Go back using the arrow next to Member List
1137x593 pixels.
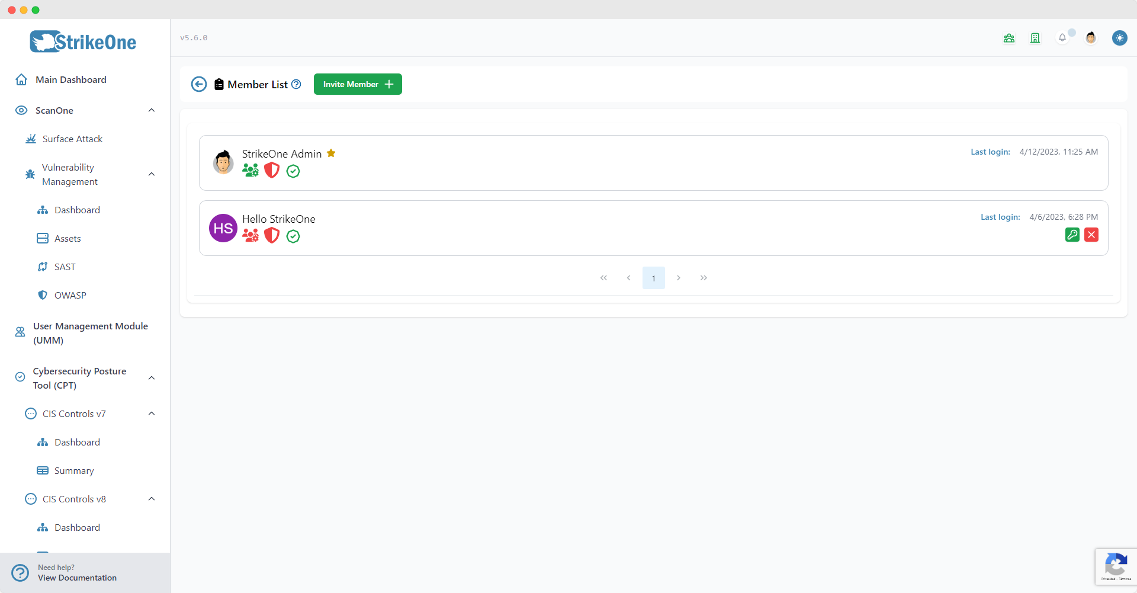[x=198, y=84]
